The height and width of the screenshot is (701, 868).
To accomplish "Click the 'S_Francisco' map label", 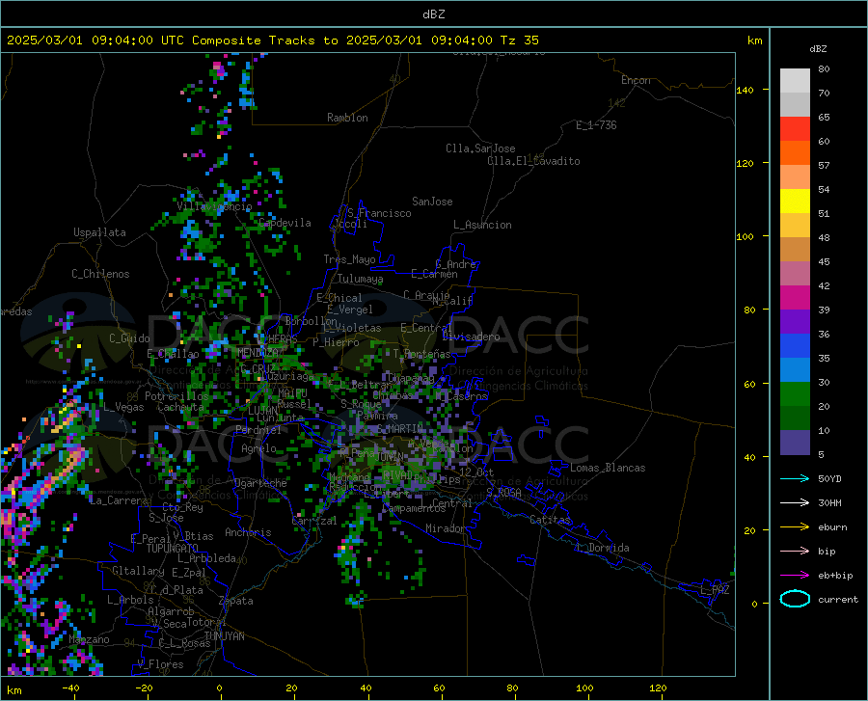I will click(379, 213).
